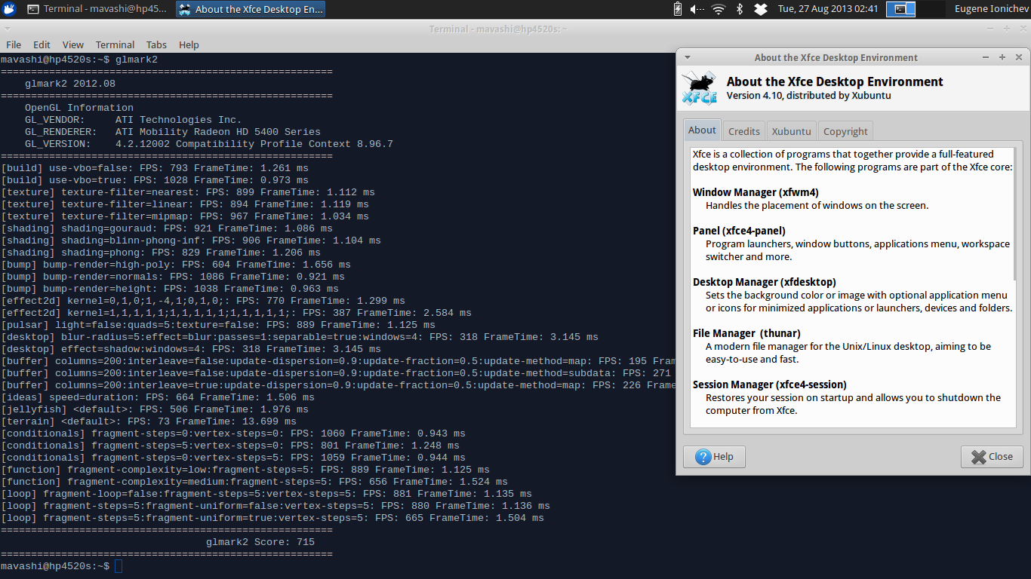
Task: Open the Xfce applications menu mouse icon
Action: tap(9, 9)
